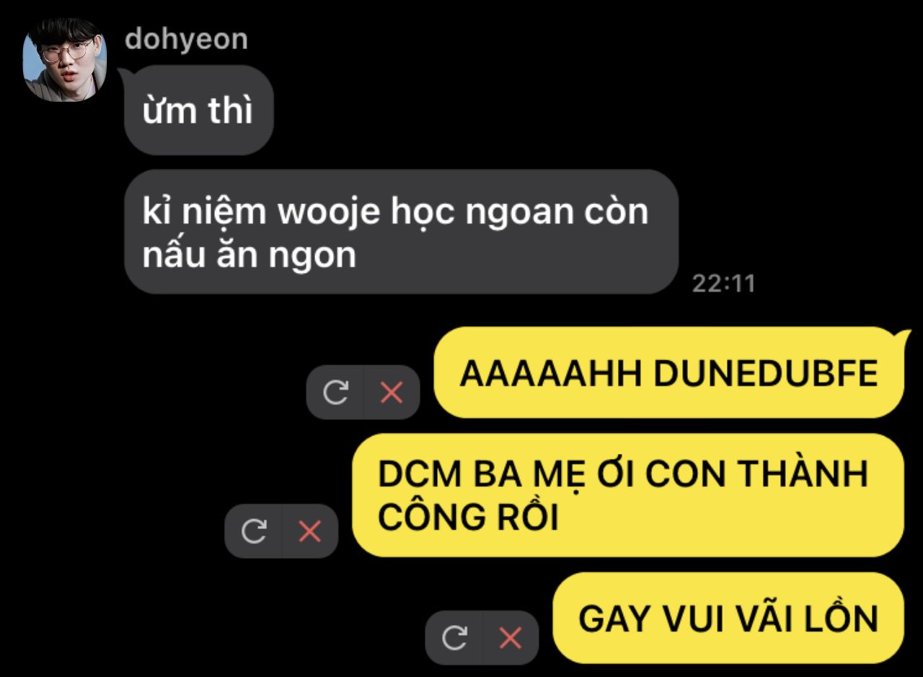Click the 22:11 timestamp
The image size is (923, 677).
click(x=723, y=283)
